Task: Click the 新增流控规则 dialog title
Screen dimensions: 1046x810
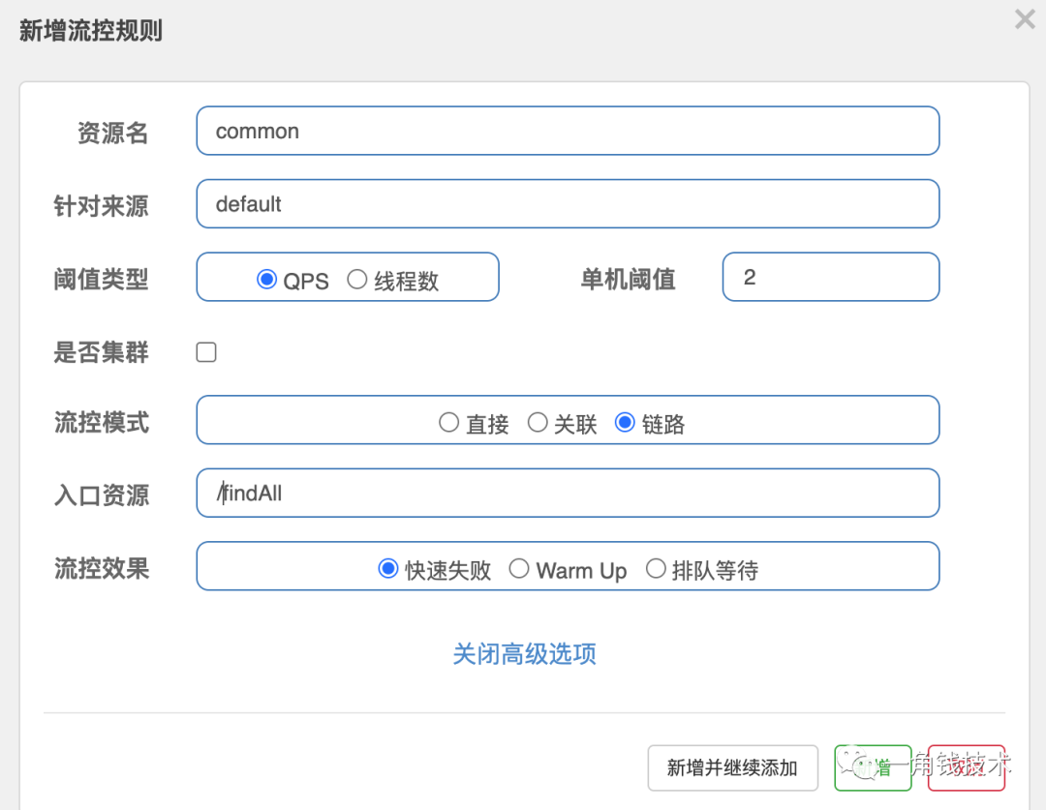Action: (91, 31)
